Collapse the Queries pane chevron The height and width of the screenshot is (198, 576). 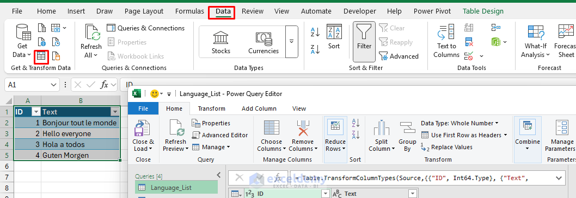pos(218,175)
